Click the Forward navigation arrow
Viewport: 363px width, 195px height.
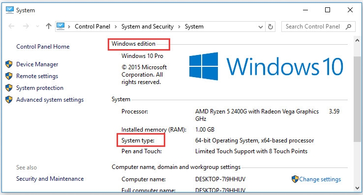(x=26, y=26)
